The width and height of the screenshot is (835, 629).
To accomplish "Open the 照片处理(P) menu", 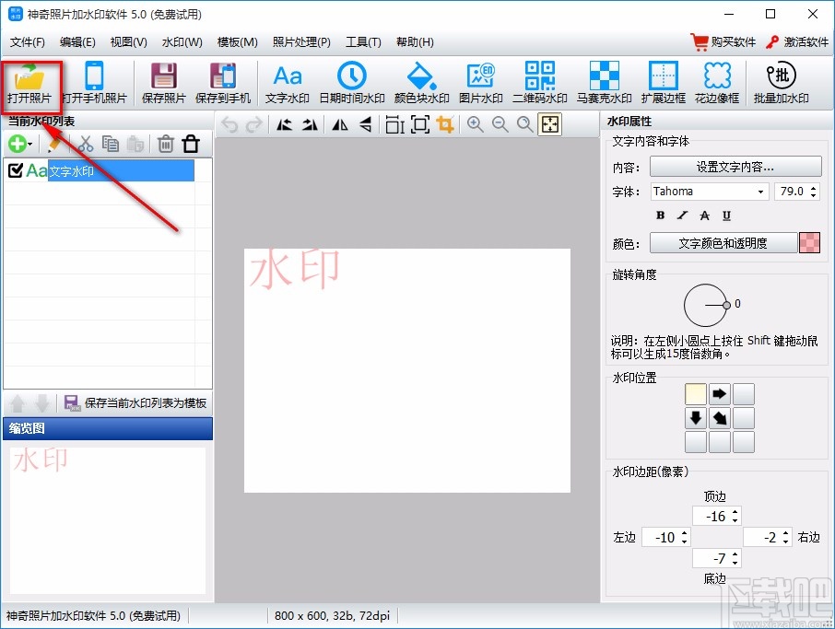I will coord(301,42).
